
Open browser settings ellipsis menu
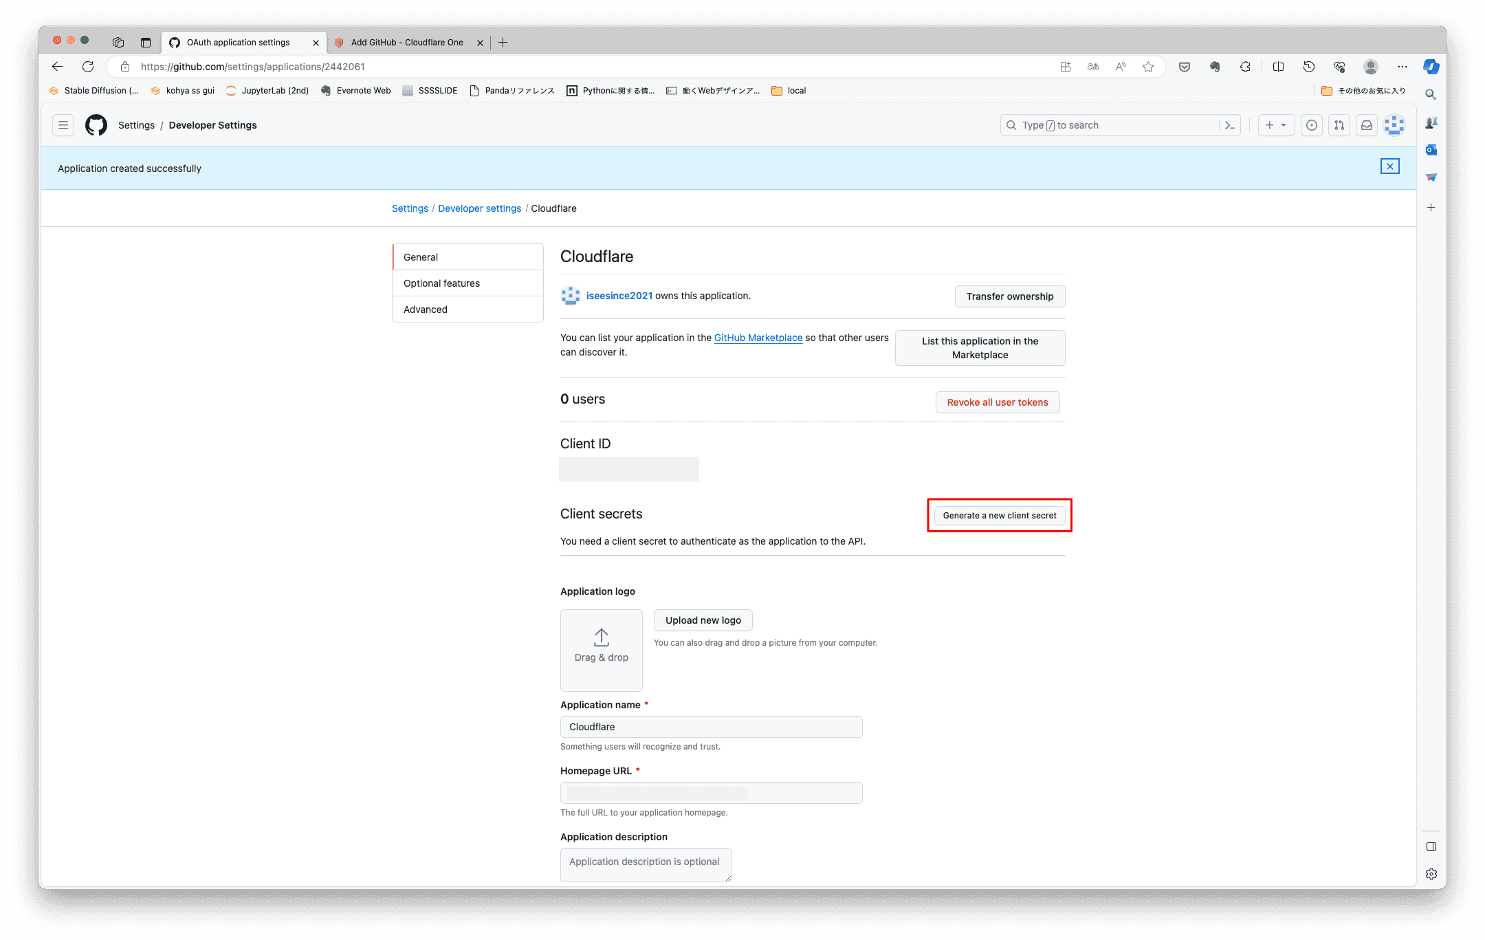click(1402, 67)
